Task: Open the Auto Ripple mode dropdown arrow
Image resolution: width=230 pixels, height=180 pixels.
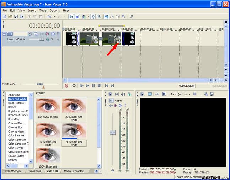Action: pos(88,17)
